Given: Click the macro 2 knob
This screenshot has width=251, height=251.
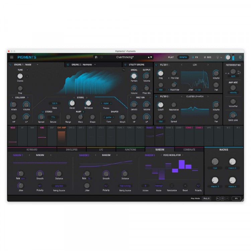Looking at the screenshot, I should click(x=232, y=162).
